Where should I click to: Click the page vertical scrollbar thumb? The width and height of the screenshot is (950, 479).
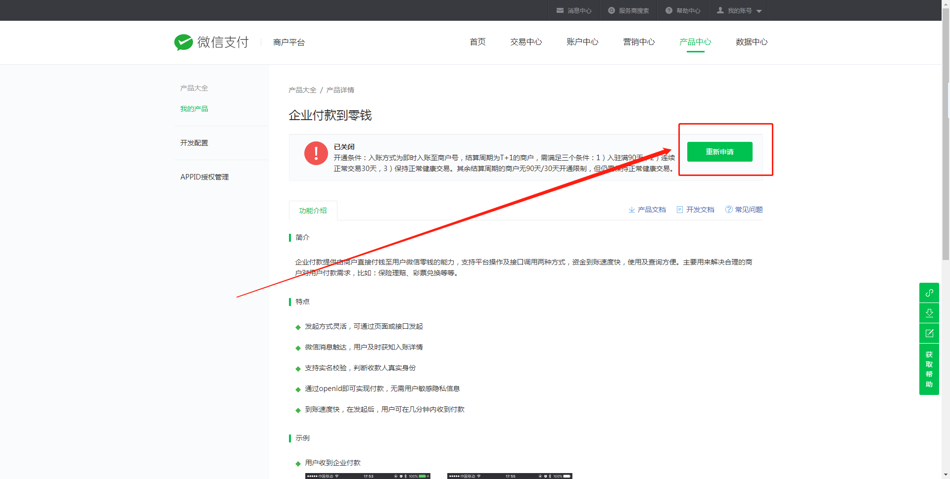(946, 133)
